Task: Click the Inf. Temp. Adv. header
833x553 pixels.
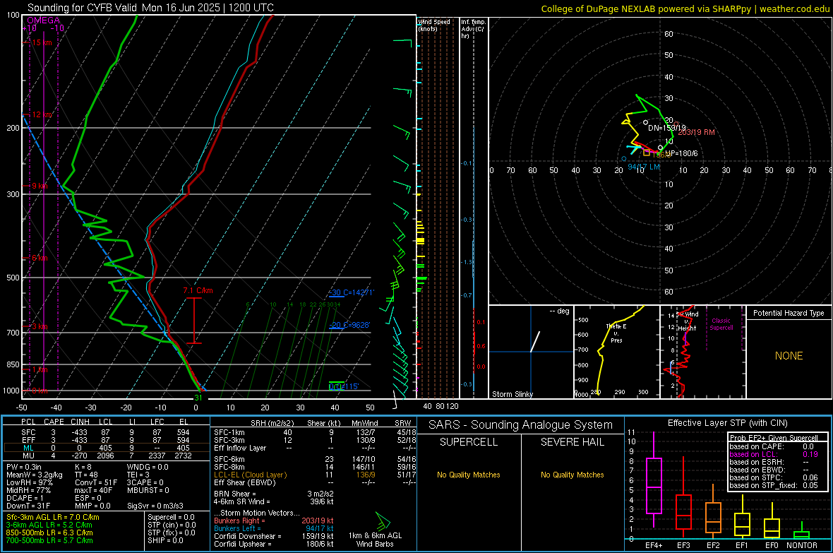Action: click(x=473, y=29)
